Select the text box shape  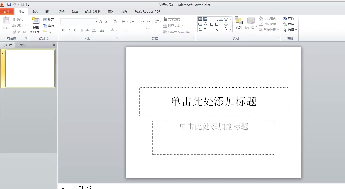[x=200, y=19]
